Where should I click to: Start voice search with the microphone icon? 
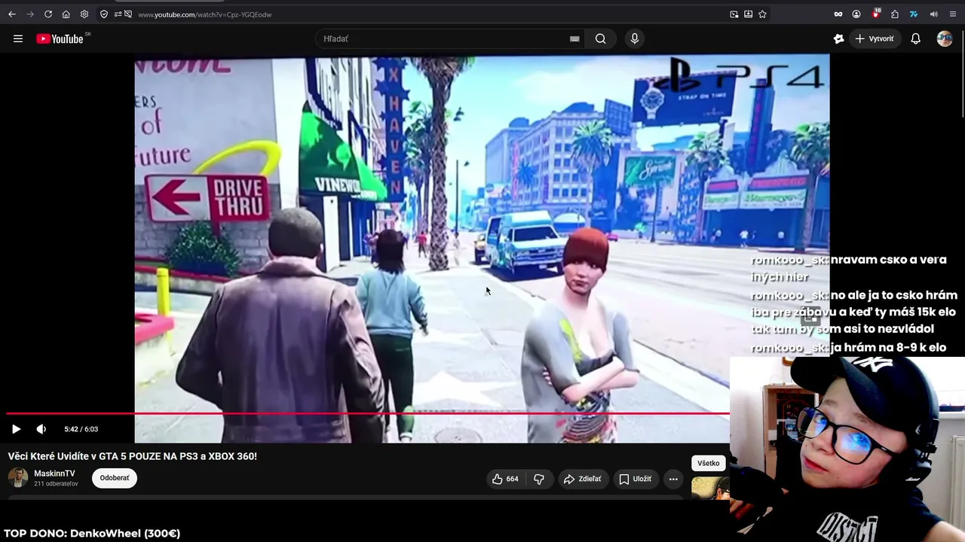click(x=635, y=39)
